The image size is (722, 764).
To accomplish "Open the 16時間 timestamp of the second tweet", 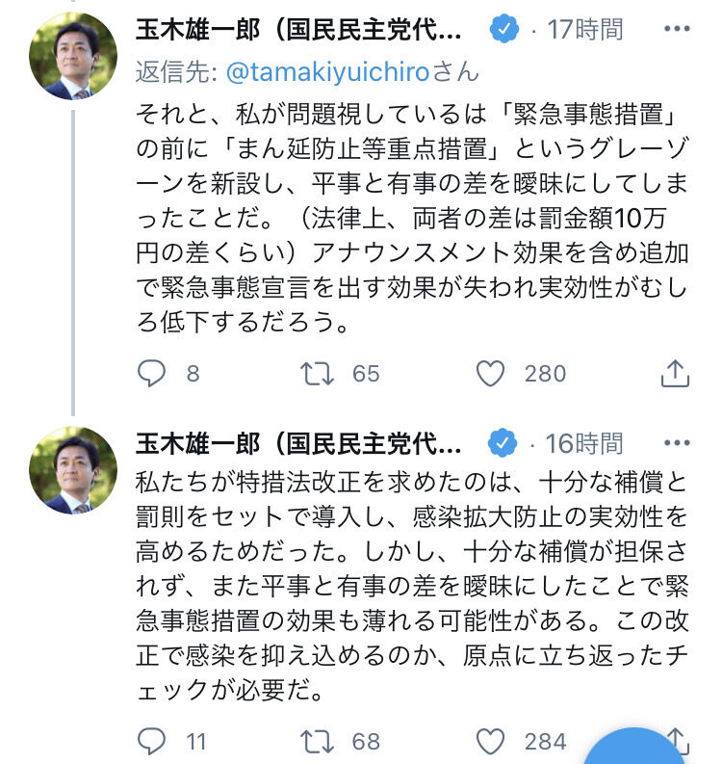I will [584, 444].
